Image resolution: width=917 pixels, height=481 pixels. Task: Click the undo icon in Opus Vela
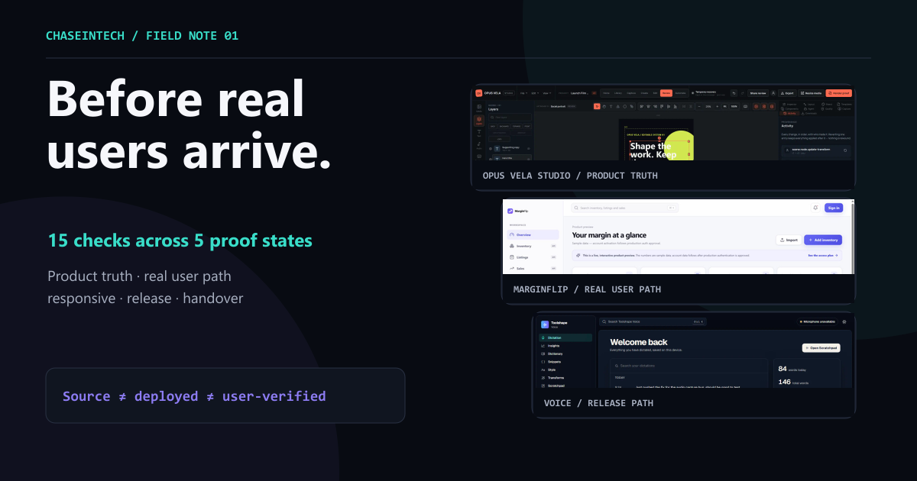[734, 93]
